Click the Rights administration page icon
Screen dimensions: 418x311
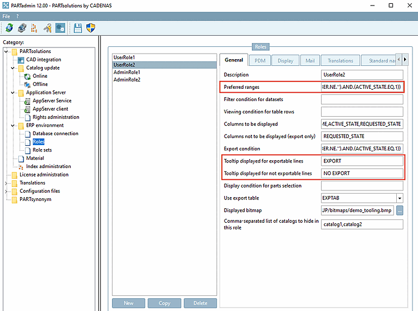[x=27, y=117]
